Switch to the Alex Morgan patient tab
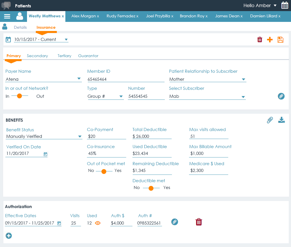291x247 pixels. [85, 16]
